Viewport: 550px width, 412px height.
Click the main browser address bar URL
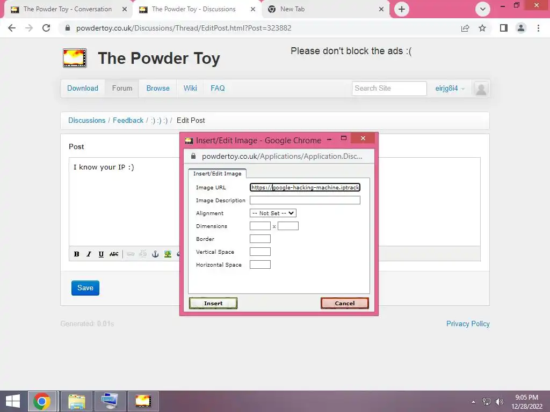[184, 28]
